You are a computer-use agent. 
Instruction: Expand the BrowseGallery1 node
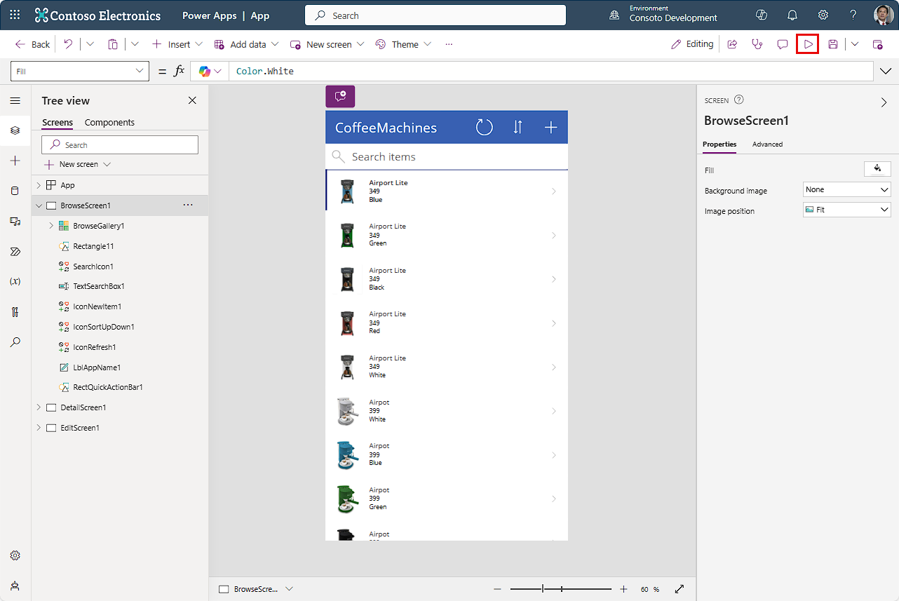coord(51,226)
